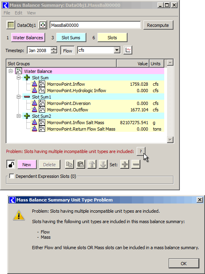Click the copy icon in bottom toolbar
Screen dimensions: 205x274
tap(70, 164)
